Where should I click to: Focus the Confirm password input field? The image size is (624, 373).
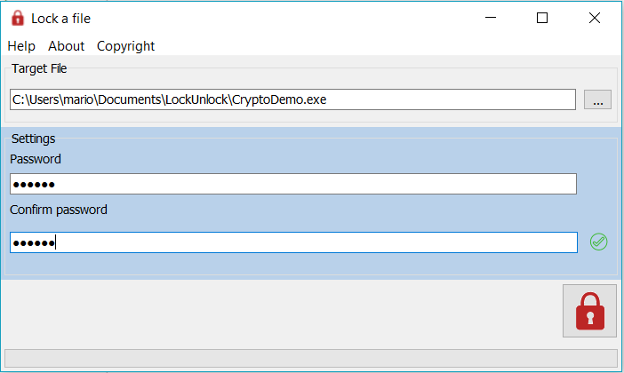(292, 242)
